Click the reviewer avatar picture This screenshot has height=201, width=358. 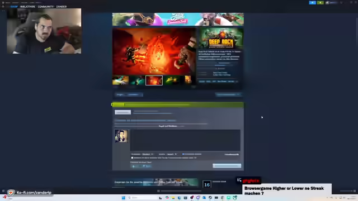[121, 136]
